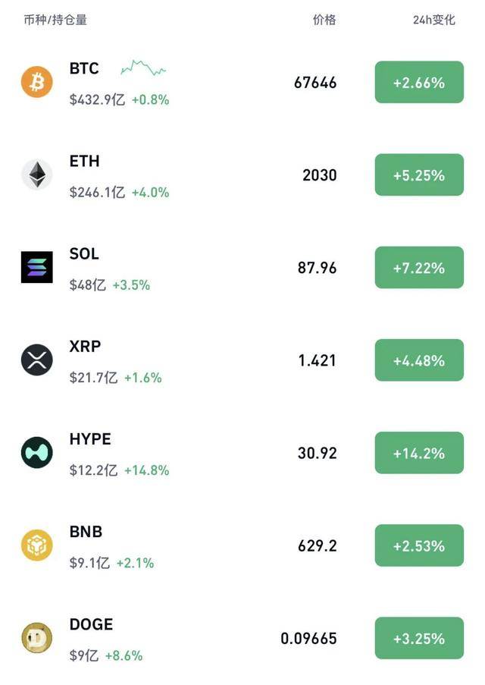Screen dimensions: 485x685
Task: Tap the SOL +7.22% change button
Action: (419, 268)
